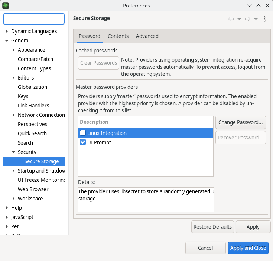Select the UI Prompt provider row
Screen dimensions: 273x261
(x=146, y=142)
